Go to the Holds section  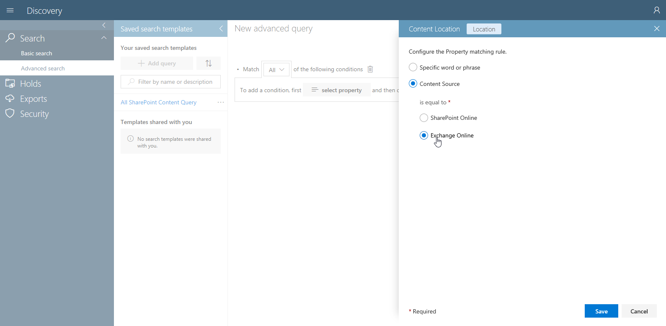[x=31, y=83]
